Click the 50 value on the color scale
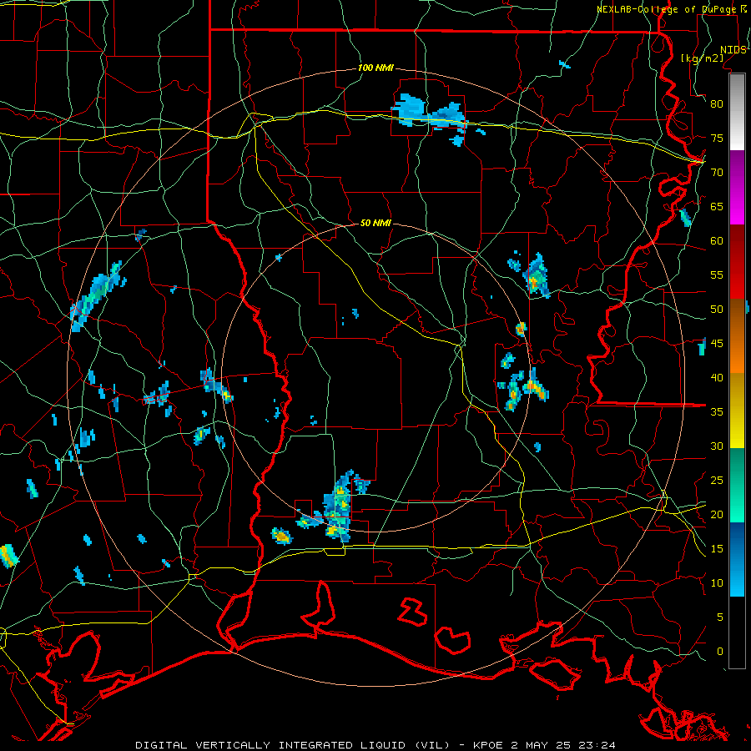751x751 pixels. point(717,309)
